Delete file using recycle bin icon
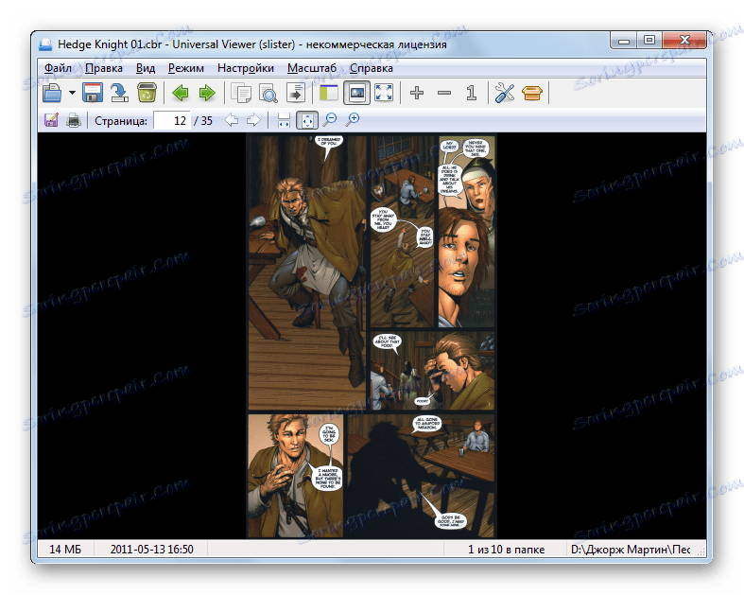This screenshot has height=595, width=744. click(147, 93)
